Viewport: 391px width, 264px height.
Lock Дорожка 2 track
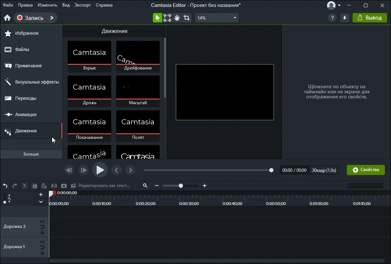click(42, 233)
